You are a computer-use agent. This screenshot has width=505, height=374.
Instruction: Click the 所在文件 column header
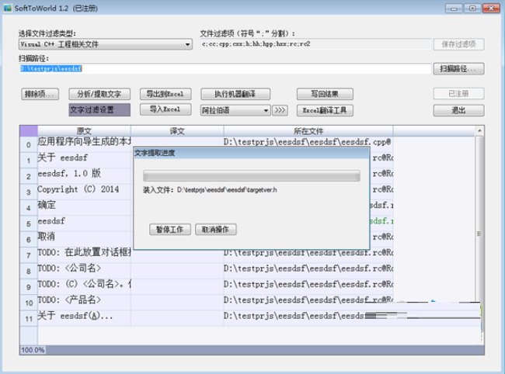[x=308, y=131]
